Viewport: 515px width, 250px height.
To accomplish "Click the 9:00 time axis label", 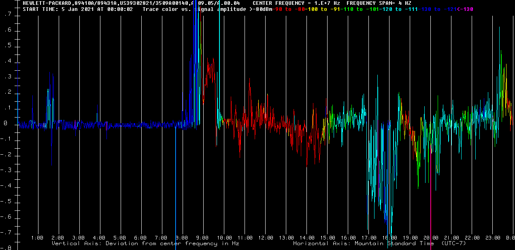I will click(202, 238).
